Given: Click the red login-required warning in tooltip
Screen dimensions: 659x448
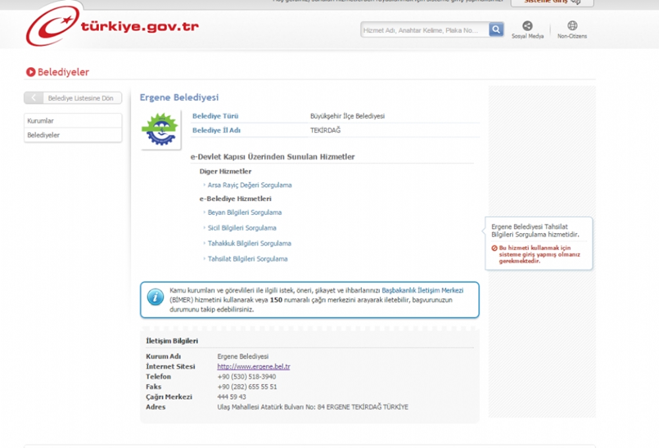Looking at the screenshot, I should pyautogui.click(x=540, y=254).
